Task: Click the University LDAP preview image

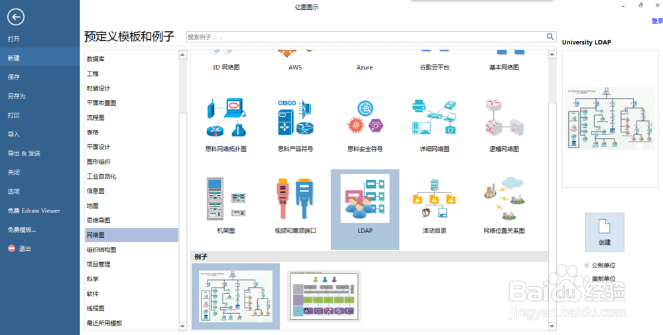Action: (x=610, y=119)
